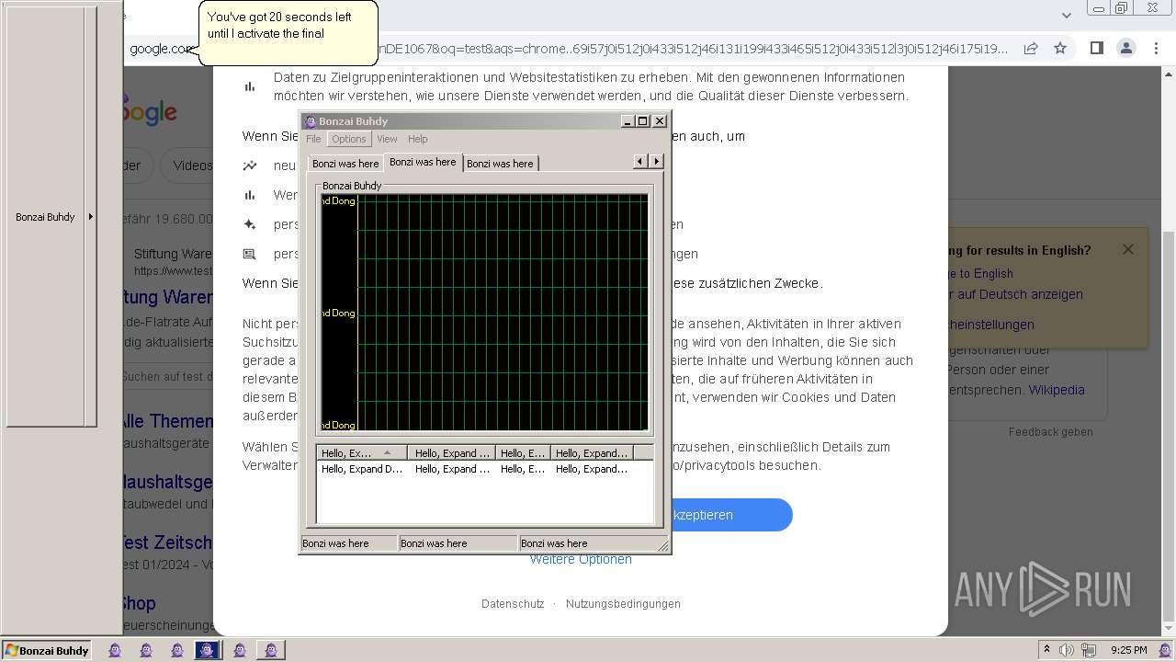Open the View menu in Bonzai Buhdy
Image resolution: width=1176 pixels, height=662 pixels.
(387, 139)
